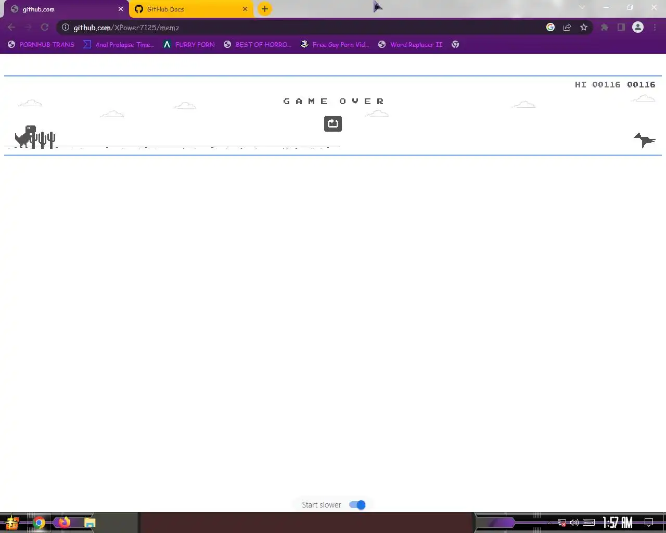Minimize the Chrome window
Viewport: 666px width, 533px height.
[x=606, y=8]
